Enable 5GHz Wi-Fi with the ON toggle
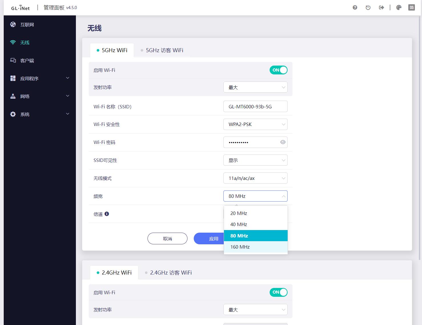 pos(278,70)
